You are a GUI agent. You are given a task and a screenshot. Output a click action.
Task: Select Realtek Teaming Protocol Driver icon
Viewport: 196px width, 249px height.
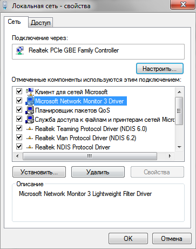click(x=30, y=129)
